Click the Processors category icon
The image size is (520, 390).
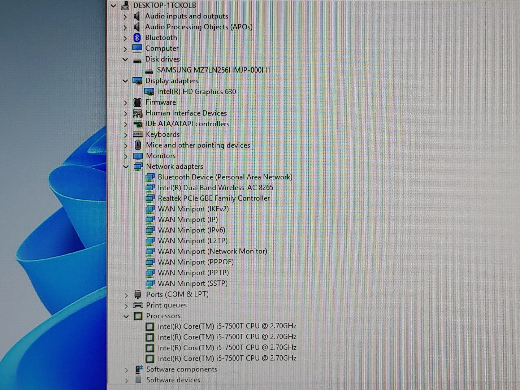point(138,316)
